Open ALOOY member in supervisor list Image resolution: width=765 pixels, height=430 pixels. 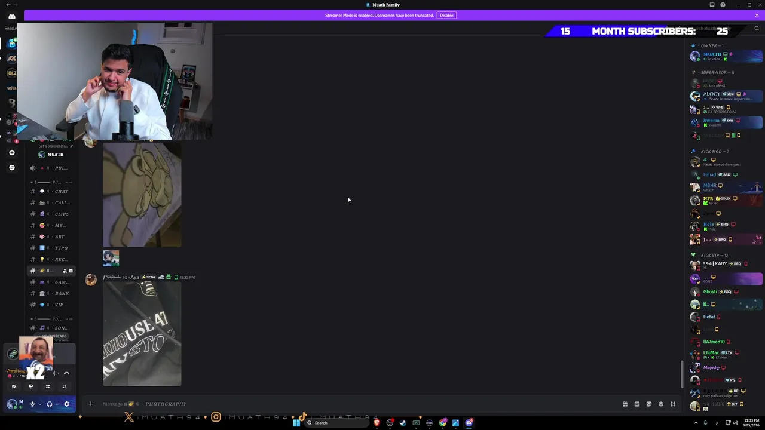[726, 96]
